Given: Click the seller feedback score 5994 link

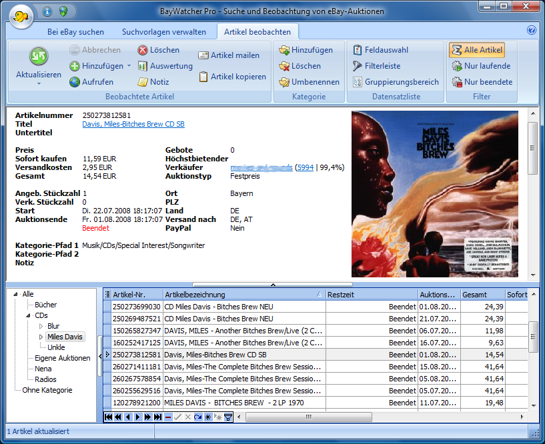Looking at the screenshot, I should point(305,167).
